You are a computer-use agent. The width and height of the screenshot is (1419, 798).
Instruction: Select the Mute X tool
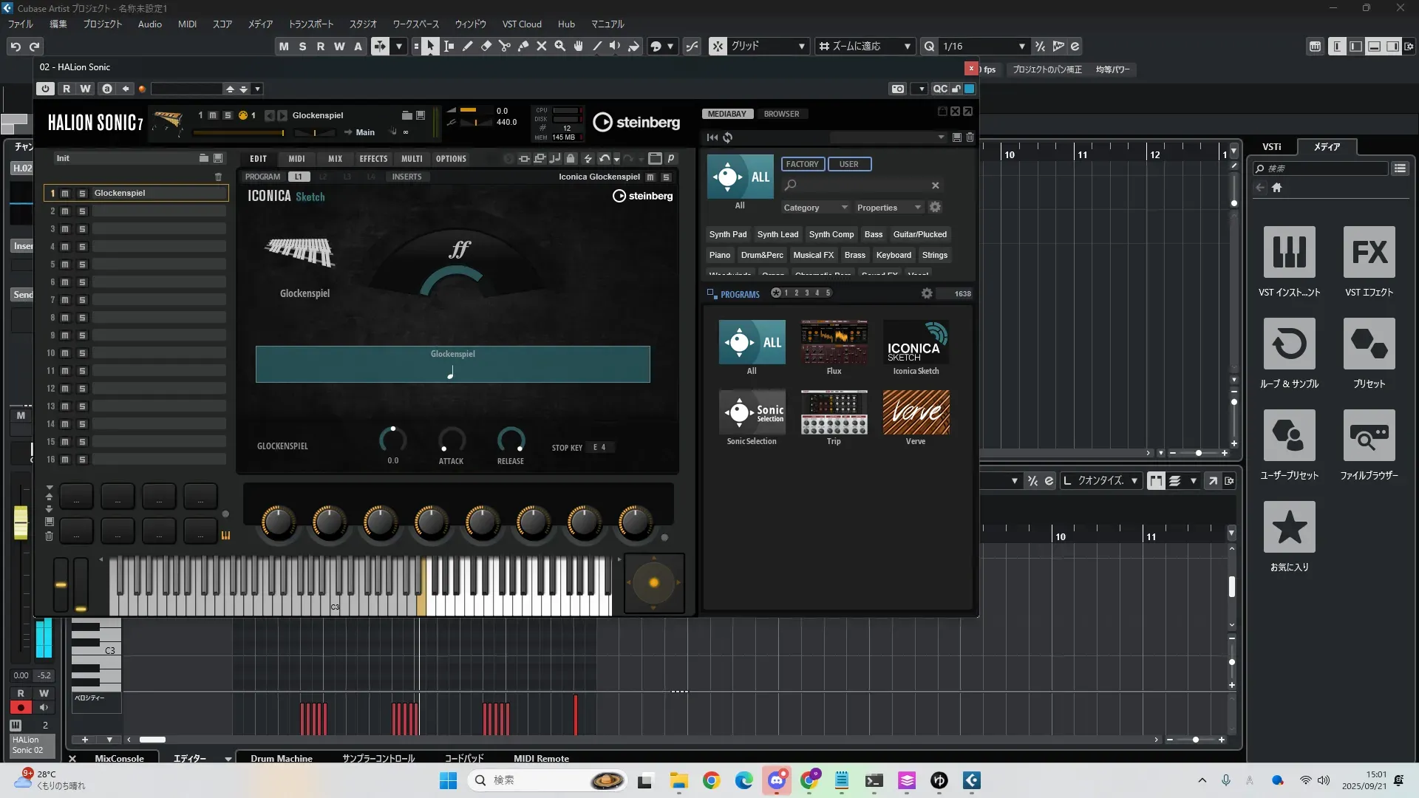pos(542,47)
